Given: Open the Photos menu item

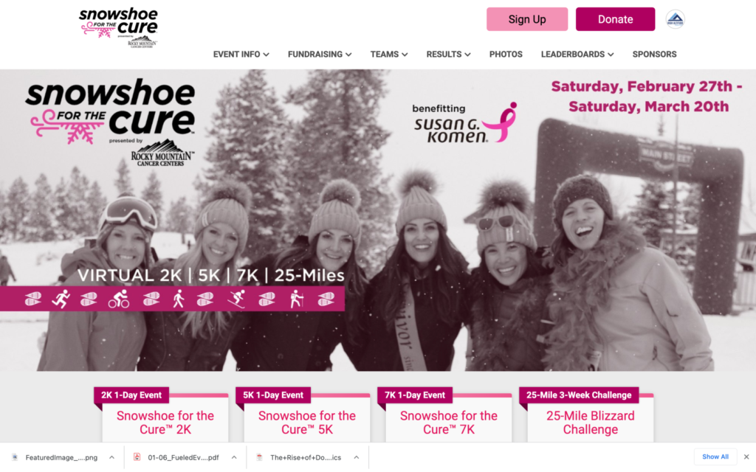Looking at the screenshot, I should coord(506,55).
